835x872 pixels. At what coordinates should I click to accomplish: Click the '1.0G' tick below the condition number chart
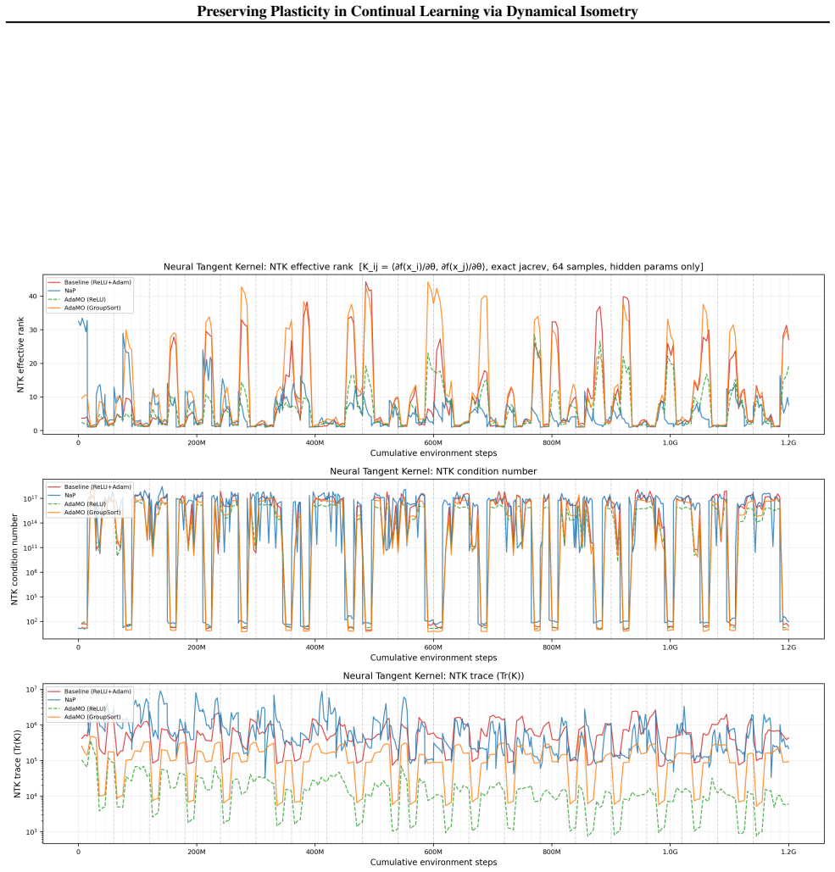coord(670,648)
